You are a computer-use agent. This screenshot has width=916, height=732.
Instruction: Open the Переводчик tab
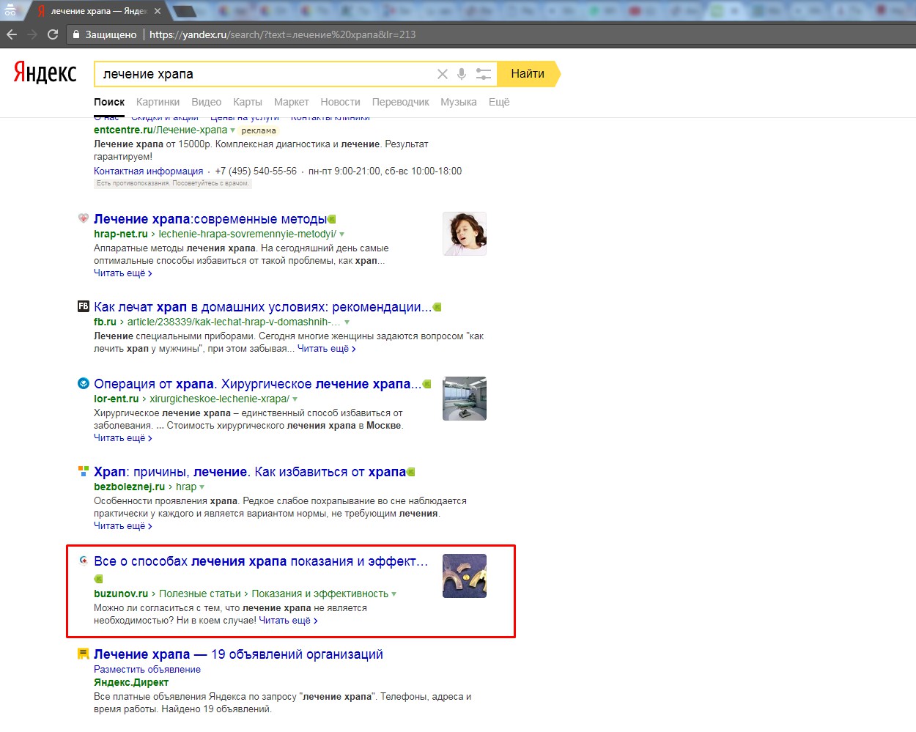[400, 102]
